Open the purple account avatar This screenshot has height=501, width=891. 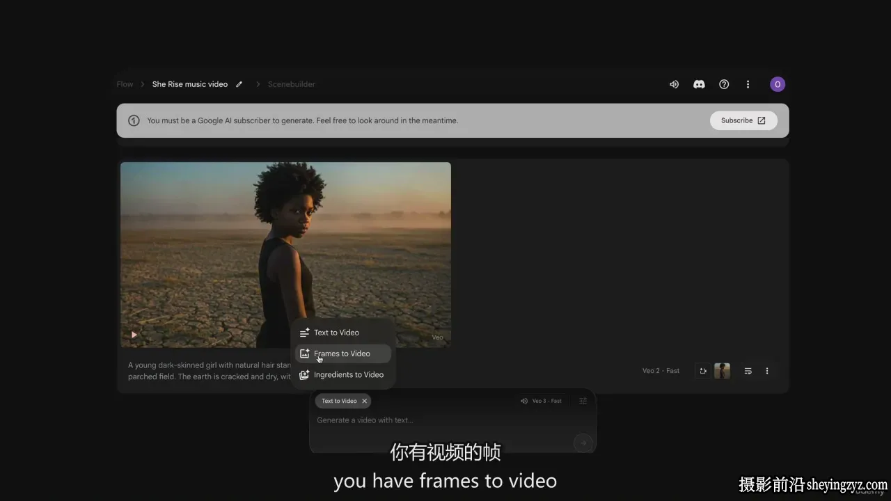778,84
